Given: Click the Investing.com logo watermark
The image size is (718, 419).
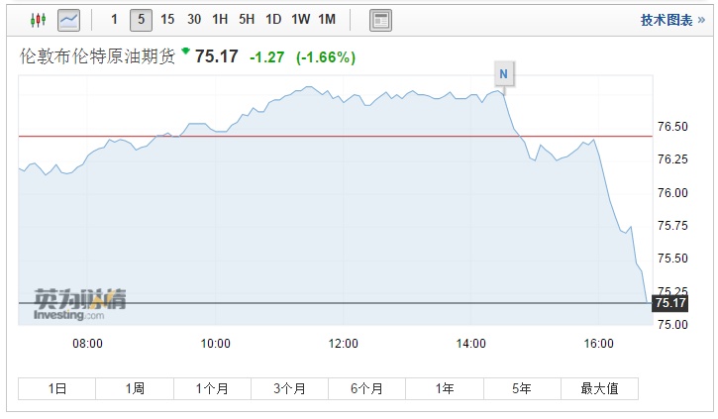Looking at the screenshot, I should [x=79, y=303].
